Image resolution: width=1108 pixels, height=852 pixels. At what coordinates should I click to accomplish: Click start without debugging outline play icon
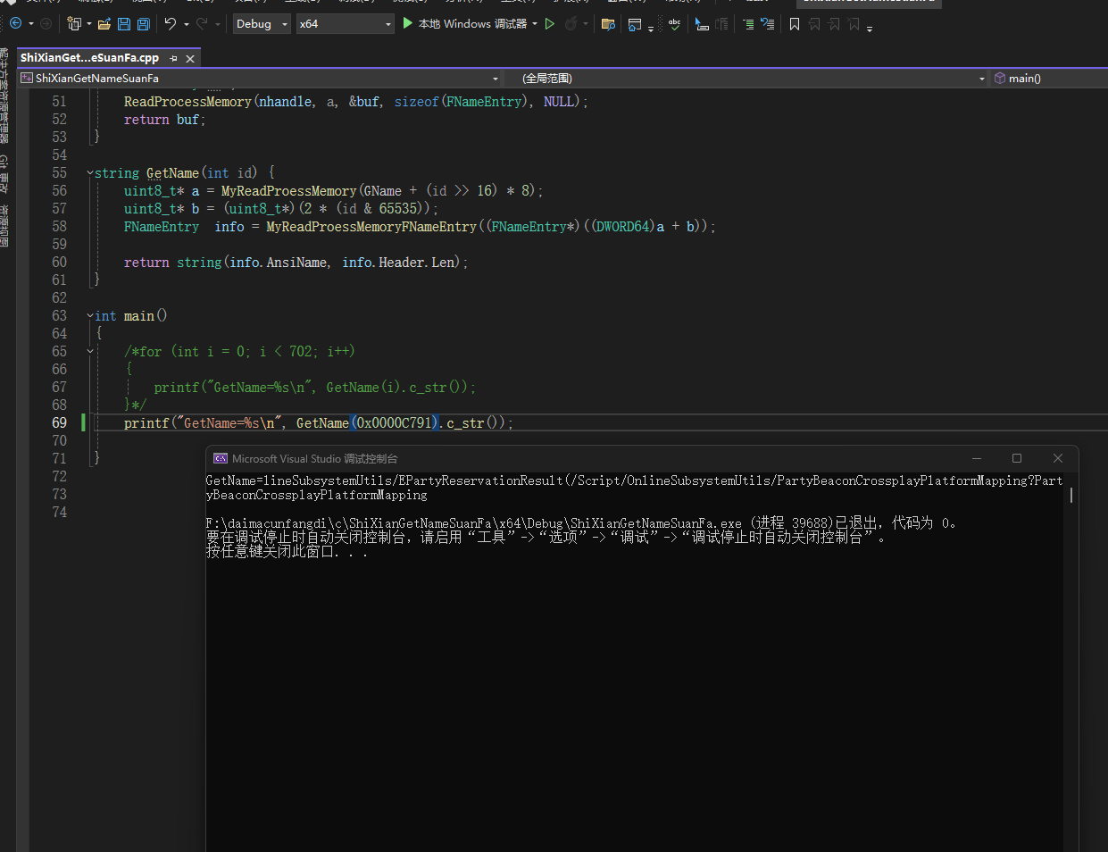(550, 23)
